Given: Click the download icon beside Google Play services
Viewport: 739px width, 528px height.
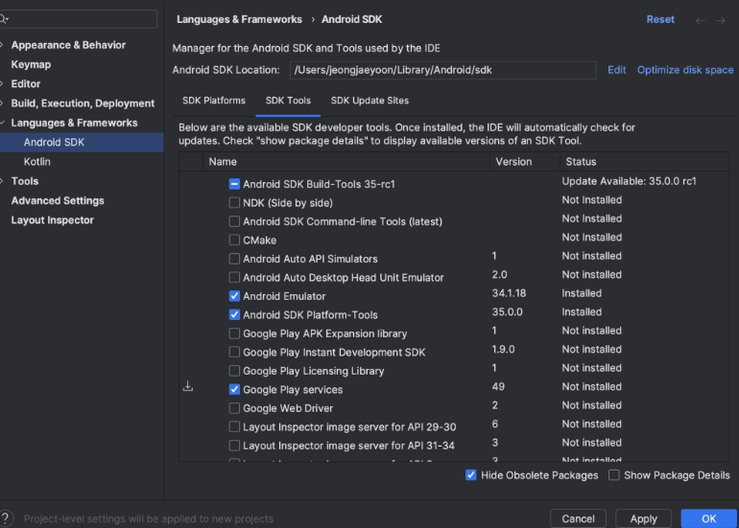Looking at the screenshot, I should [x=187, y=386].
